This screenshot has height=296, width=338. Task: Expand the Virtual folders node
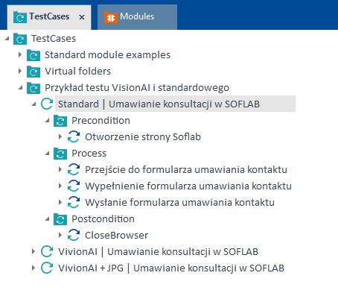20,71
